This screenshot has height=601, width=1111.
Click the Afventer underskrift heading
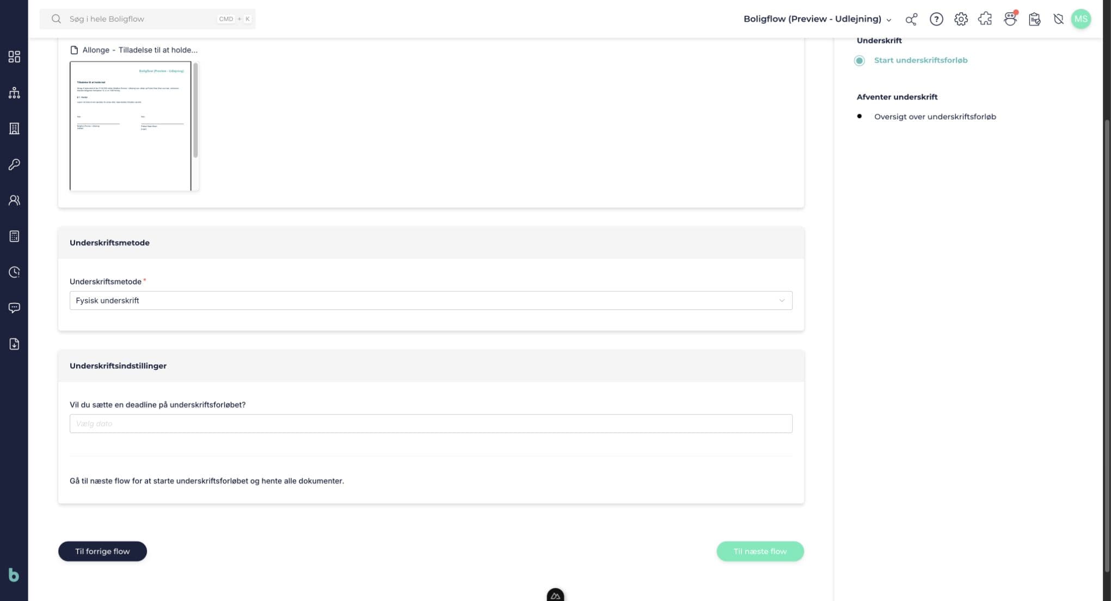pyautogui.click(x=897, y=97)
